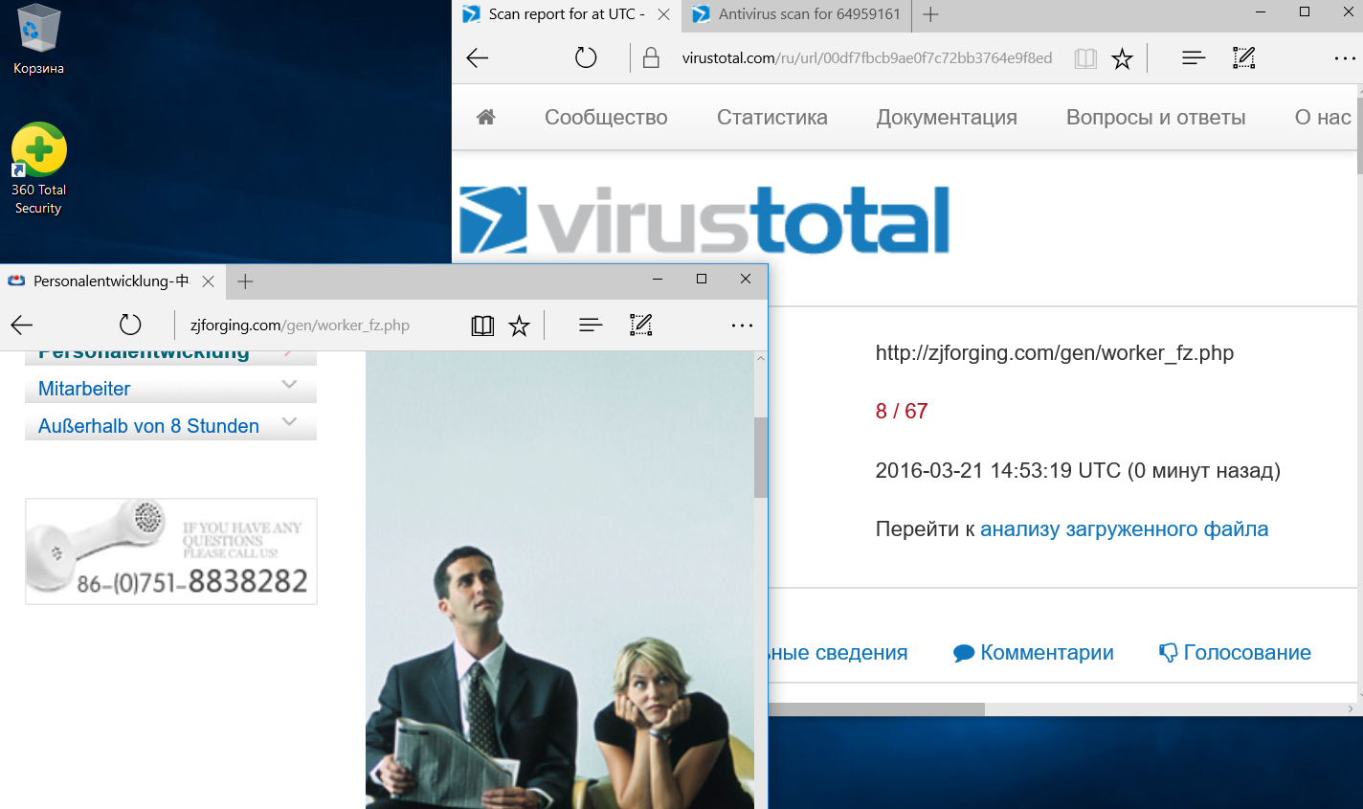The image size is (1363, 809).
Task: Add VirusTotal page to favorites
Action: click(1122, 58)
